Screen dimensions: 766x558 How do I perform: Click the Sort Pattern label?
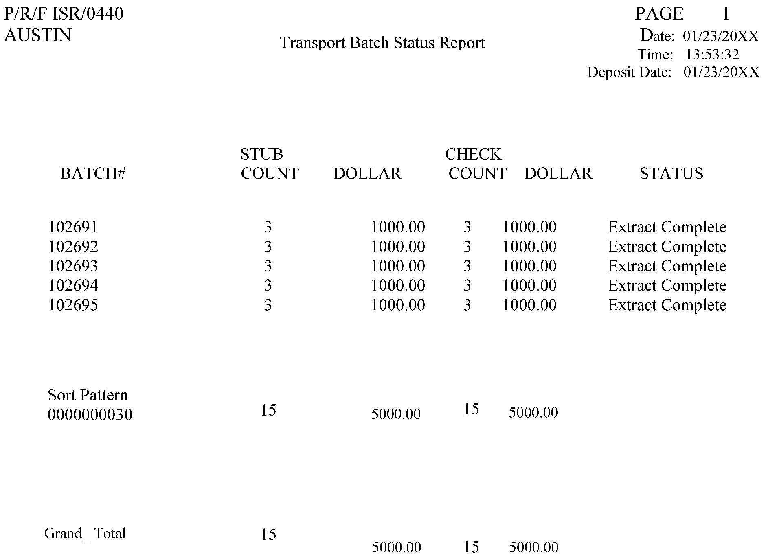point(88,395)
